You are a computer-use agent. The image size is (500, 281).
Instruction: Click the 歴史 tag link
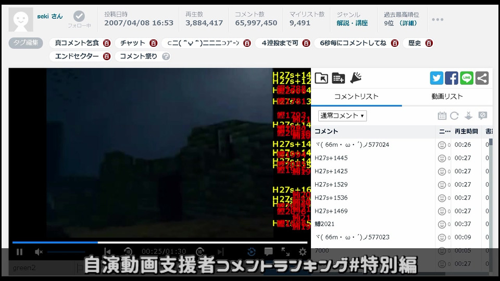415,43
